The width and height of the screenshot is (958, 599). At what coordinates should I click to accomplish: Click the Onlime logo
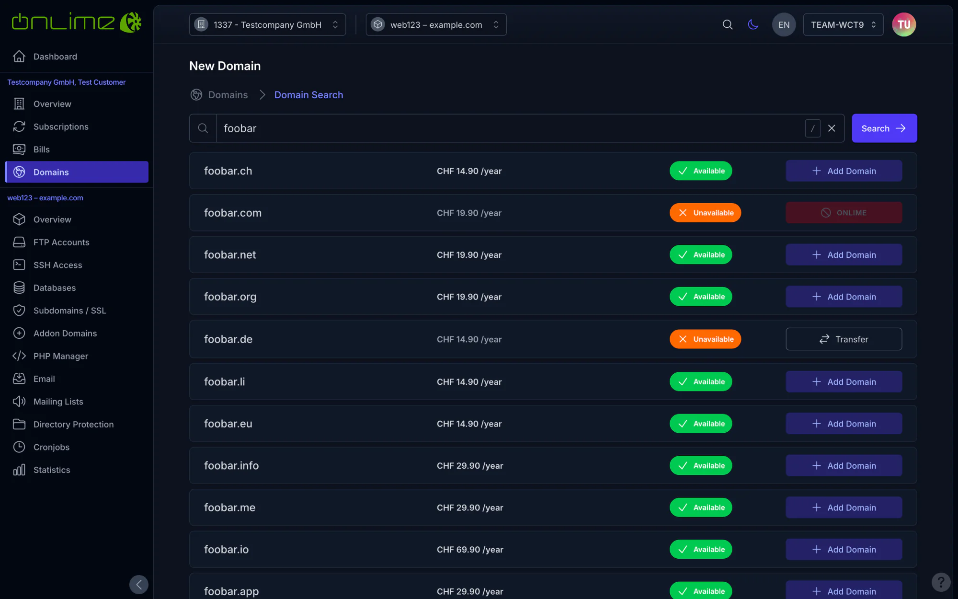click(77, 22)
